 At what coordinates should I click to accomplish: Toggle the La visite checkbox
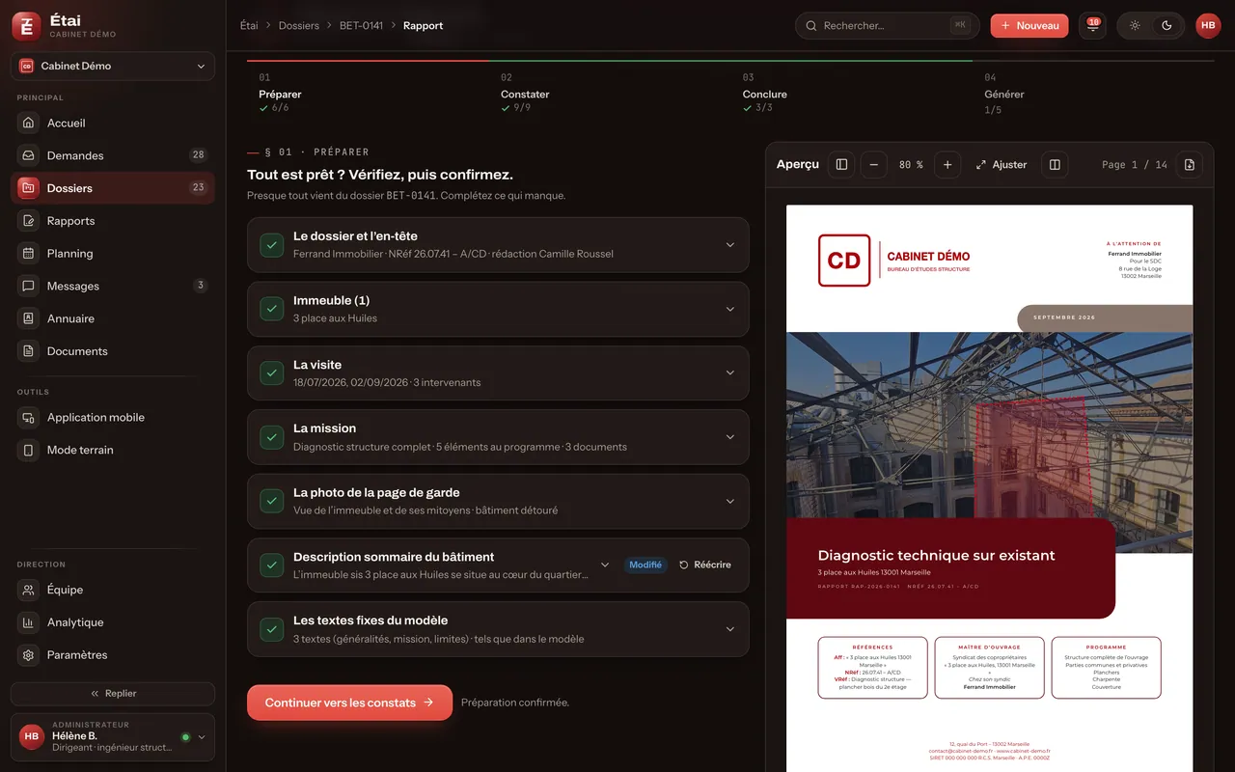point(271,373)
